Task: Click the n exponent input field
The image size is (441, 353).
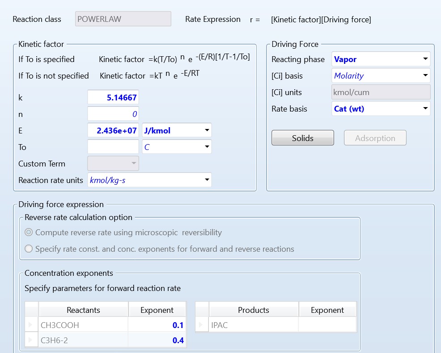Action: point(113,114)
